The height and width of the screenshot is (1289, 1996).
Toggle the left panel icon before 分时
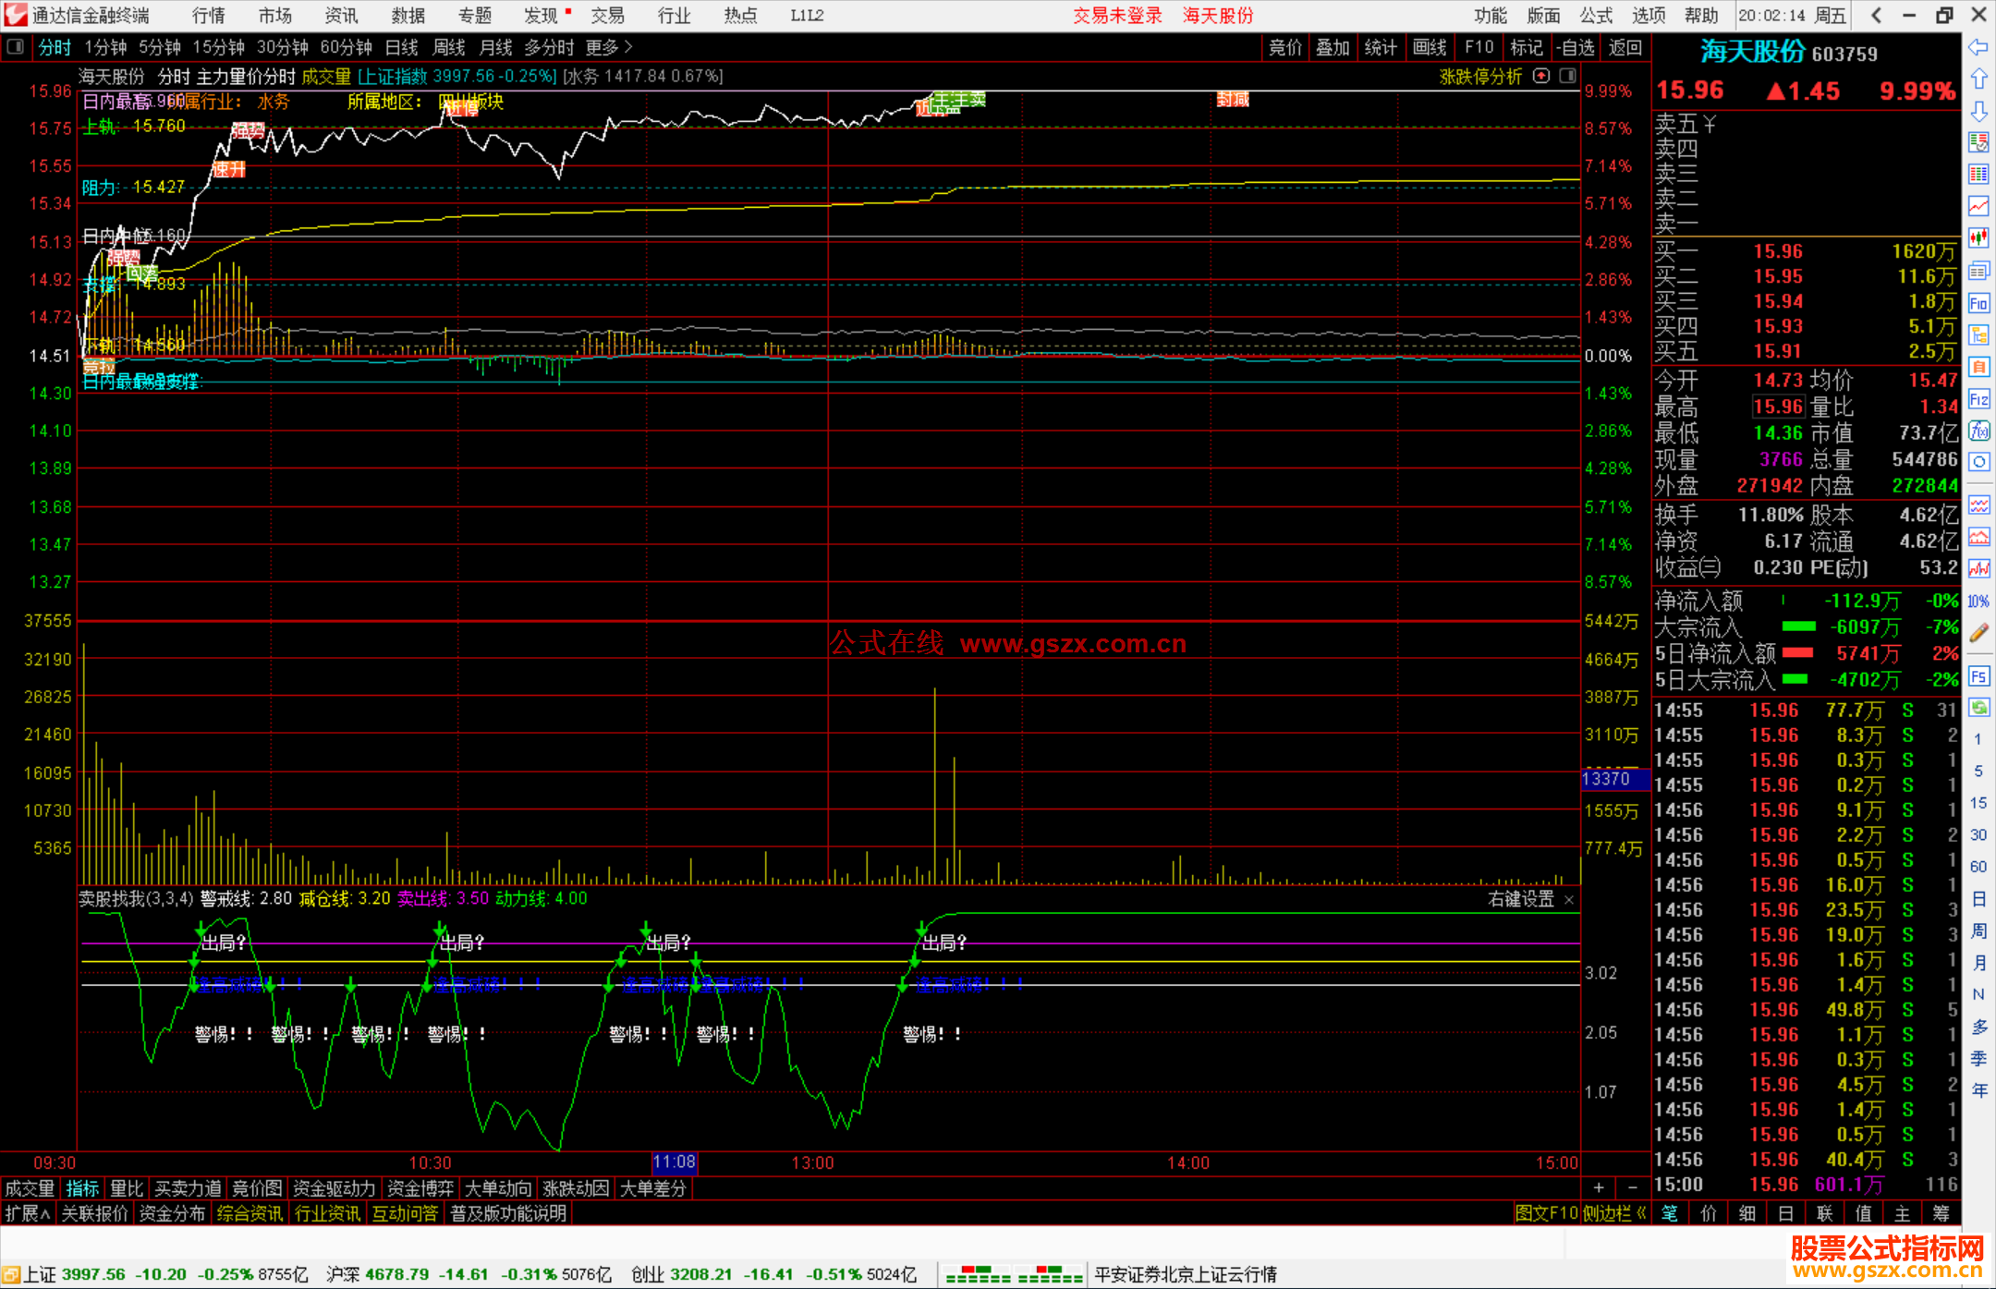(x=15, y=46)
